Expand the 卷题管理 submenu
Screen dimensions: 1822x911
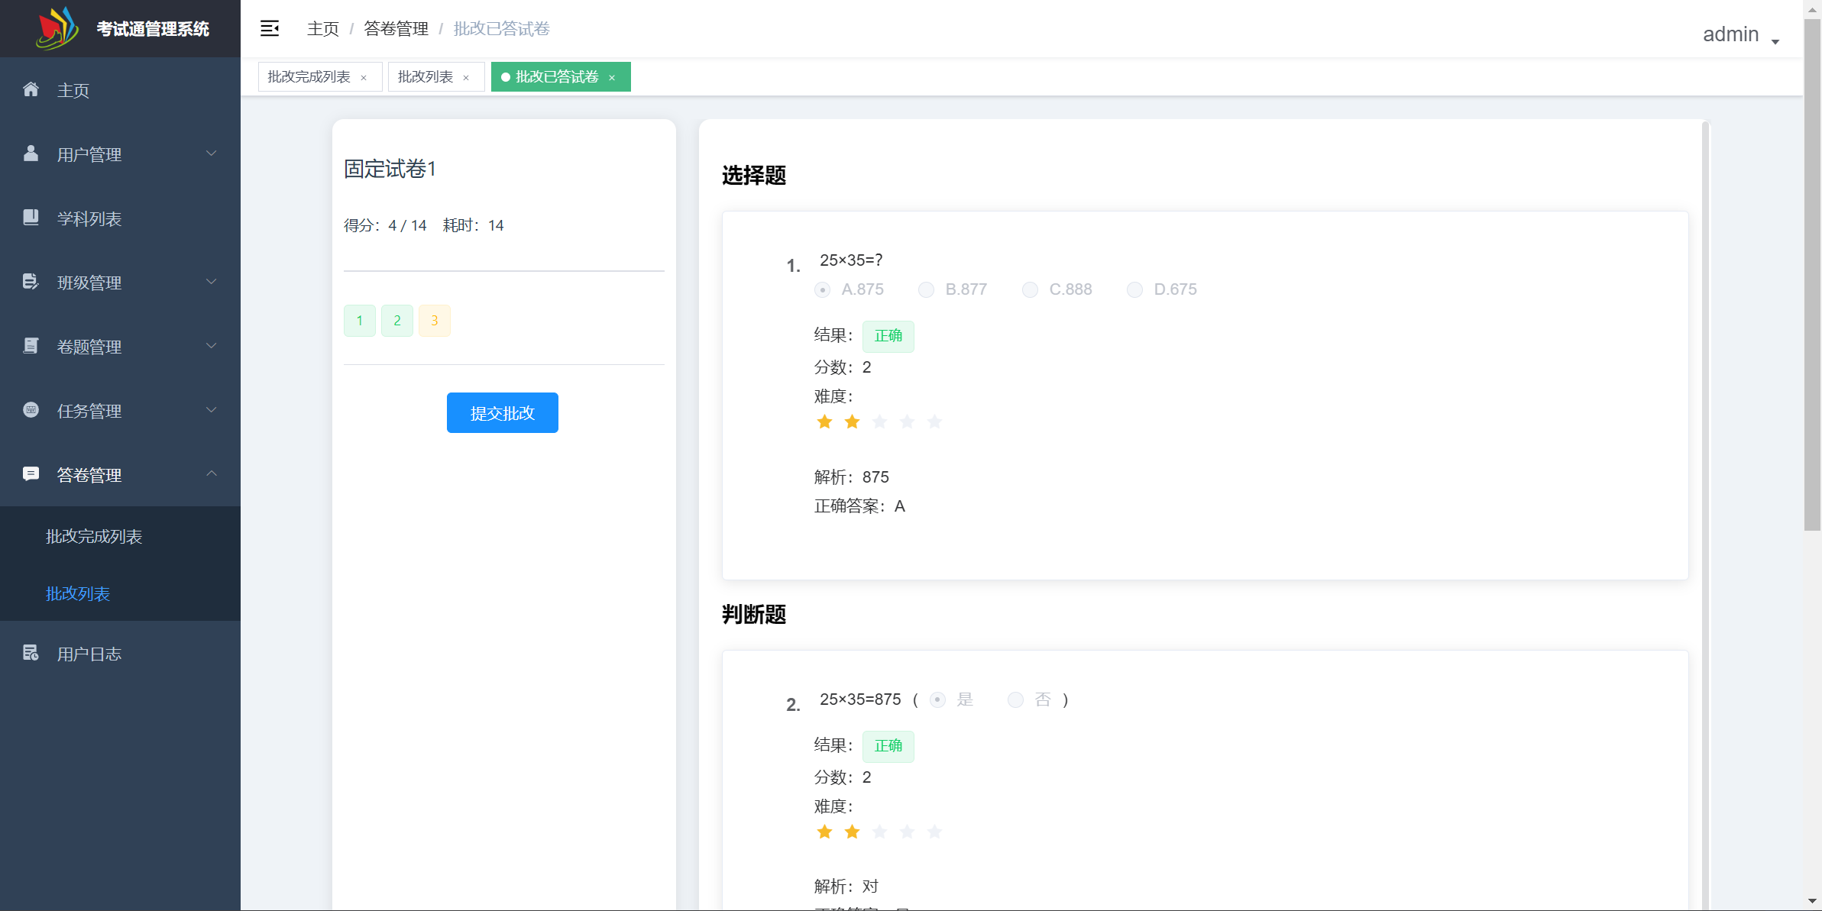tap(212, 346)
